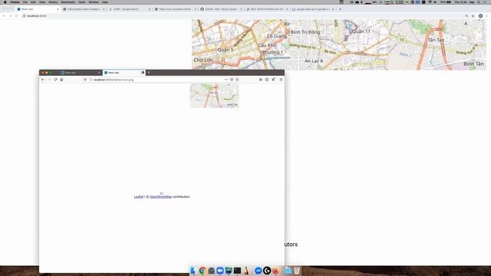Viewport: 491px width, 276px height.
Task: Click large map tiles in Chrome page
Action: (x=339, y=44)
